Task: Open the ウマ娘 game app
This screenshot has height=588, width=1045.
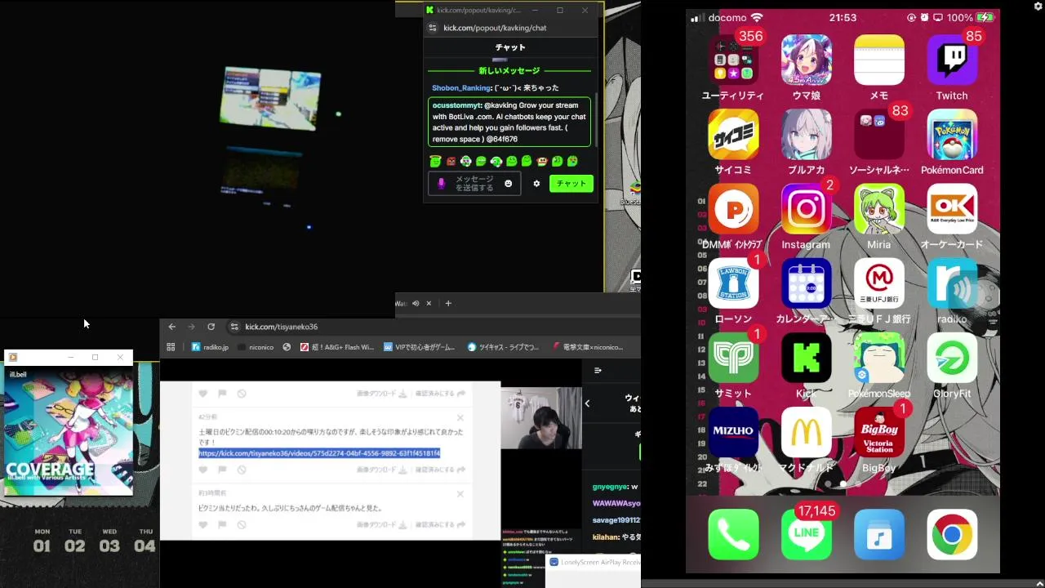Action: coord(806,60)
